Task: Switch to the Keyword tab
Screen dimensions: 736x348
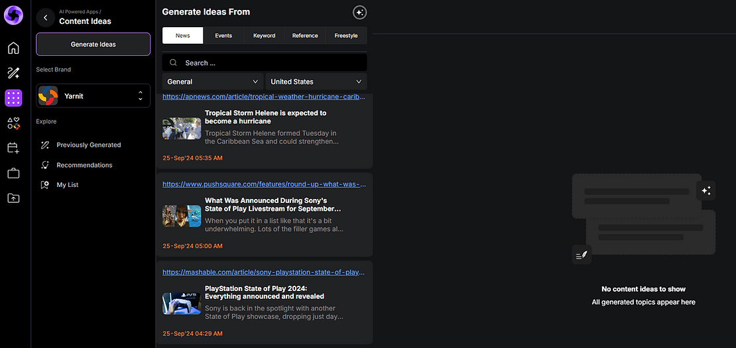Action: click(265, 36)
